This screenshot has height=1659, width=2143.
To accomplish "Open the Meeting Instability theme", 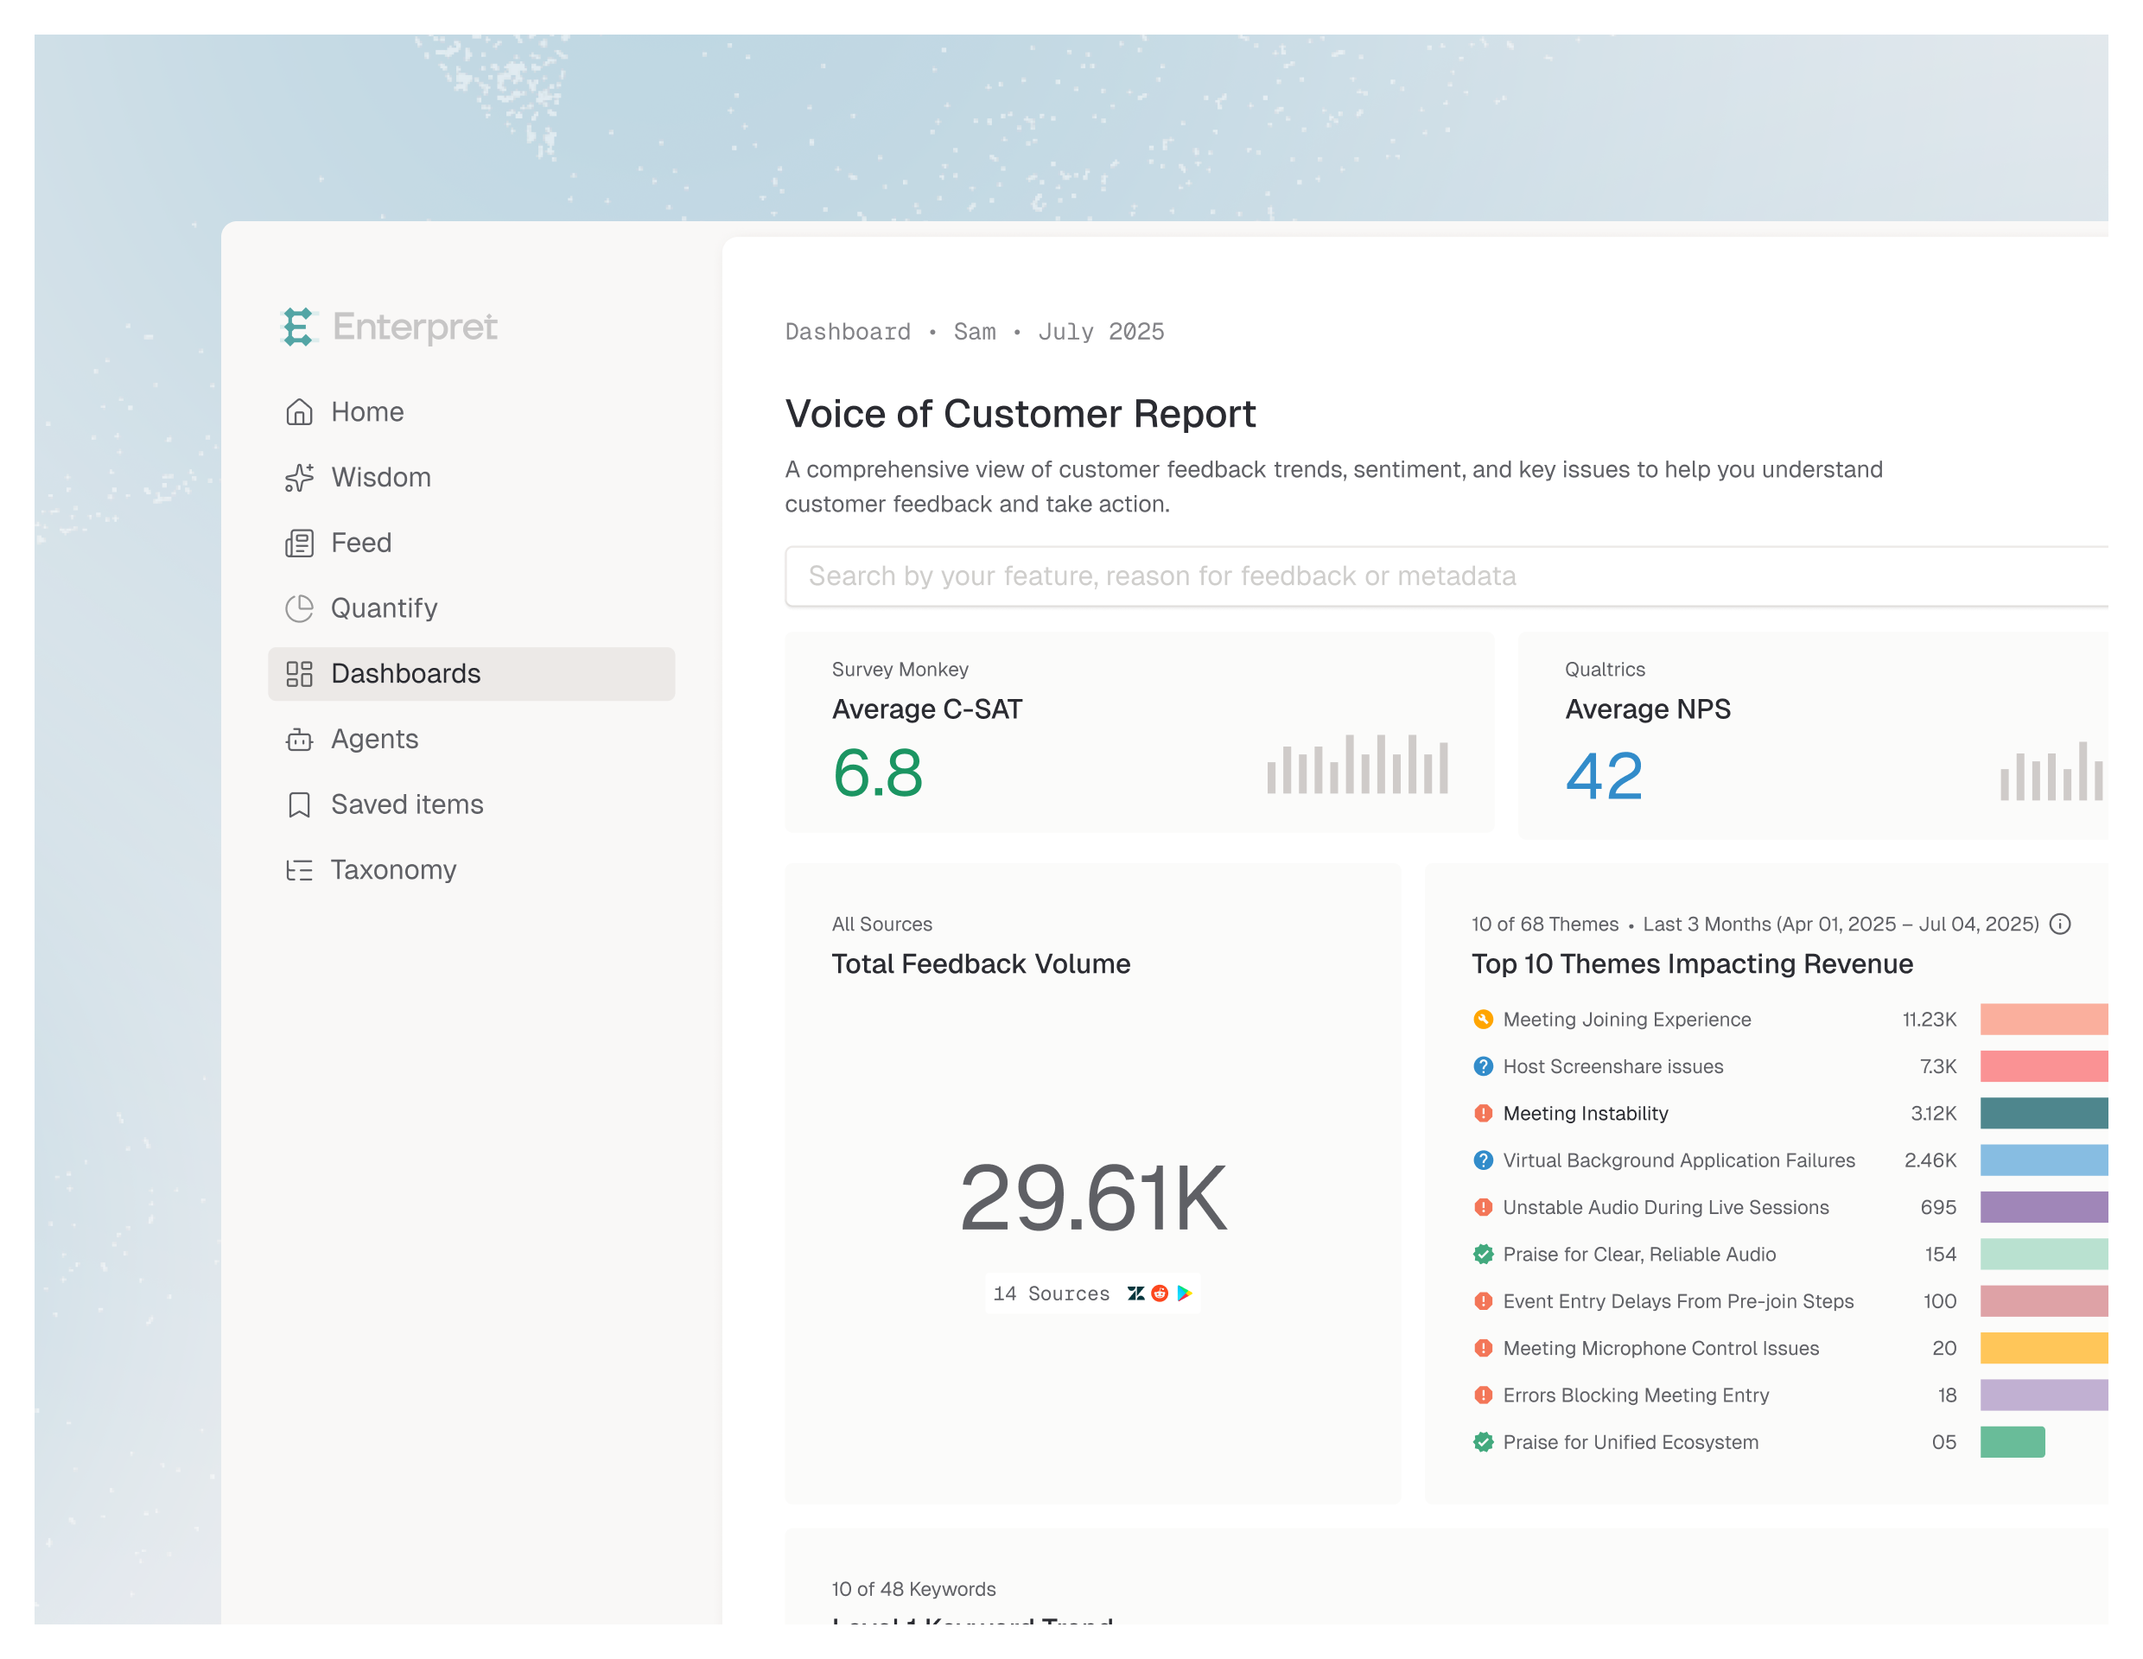I will pos(1585,1114).
